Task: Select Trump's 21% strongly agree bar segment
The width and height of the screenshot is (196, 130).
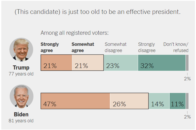Action: (56, 63)
